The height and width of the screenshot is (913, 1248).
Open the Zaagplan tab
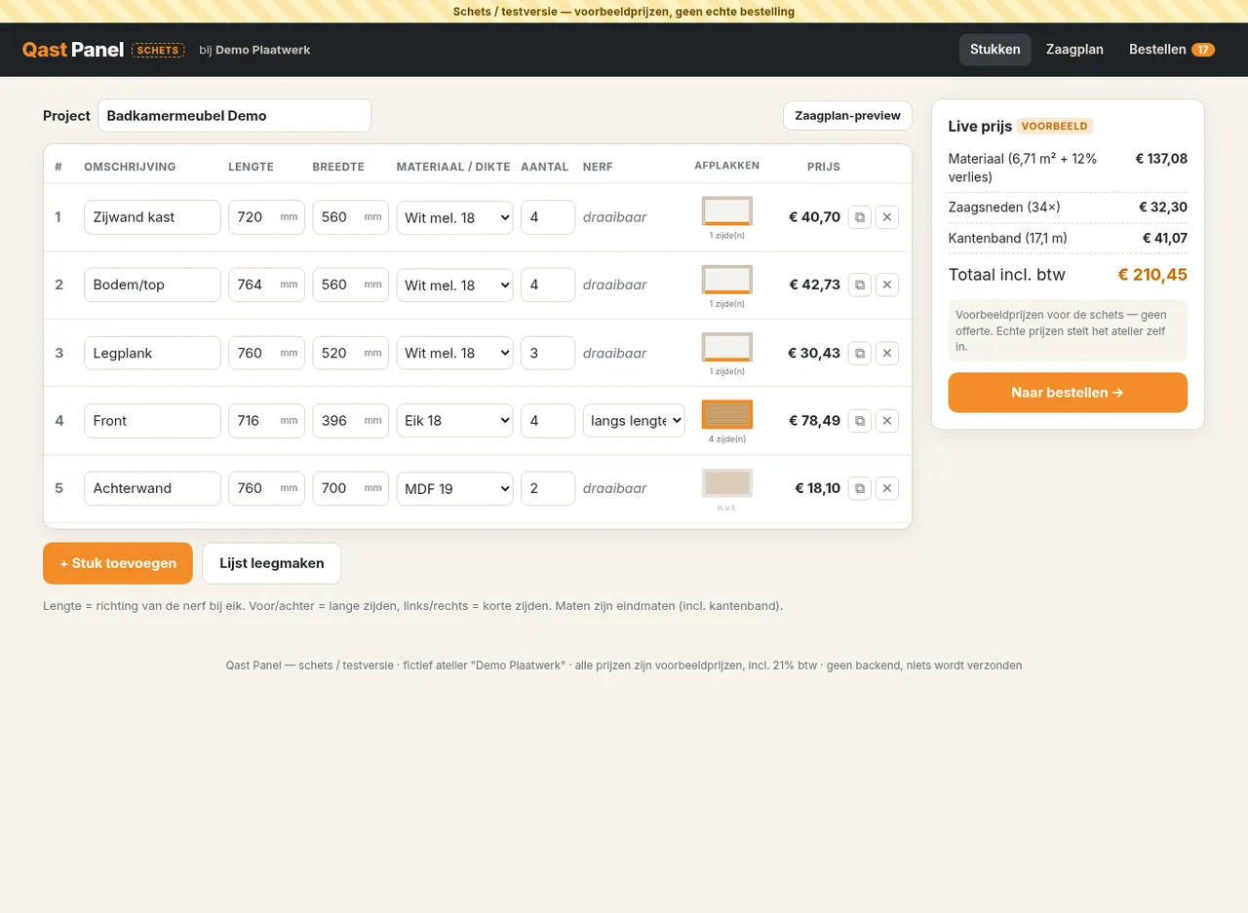point(1074,50)
